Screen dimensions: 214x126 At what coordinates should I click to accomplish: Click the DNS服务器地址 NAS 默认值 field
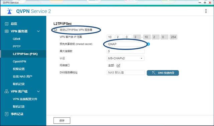[x=125, y=72]
